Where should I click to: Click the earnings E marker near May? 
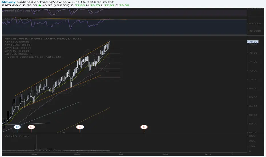pyautogui.click(x=80, y=127)
